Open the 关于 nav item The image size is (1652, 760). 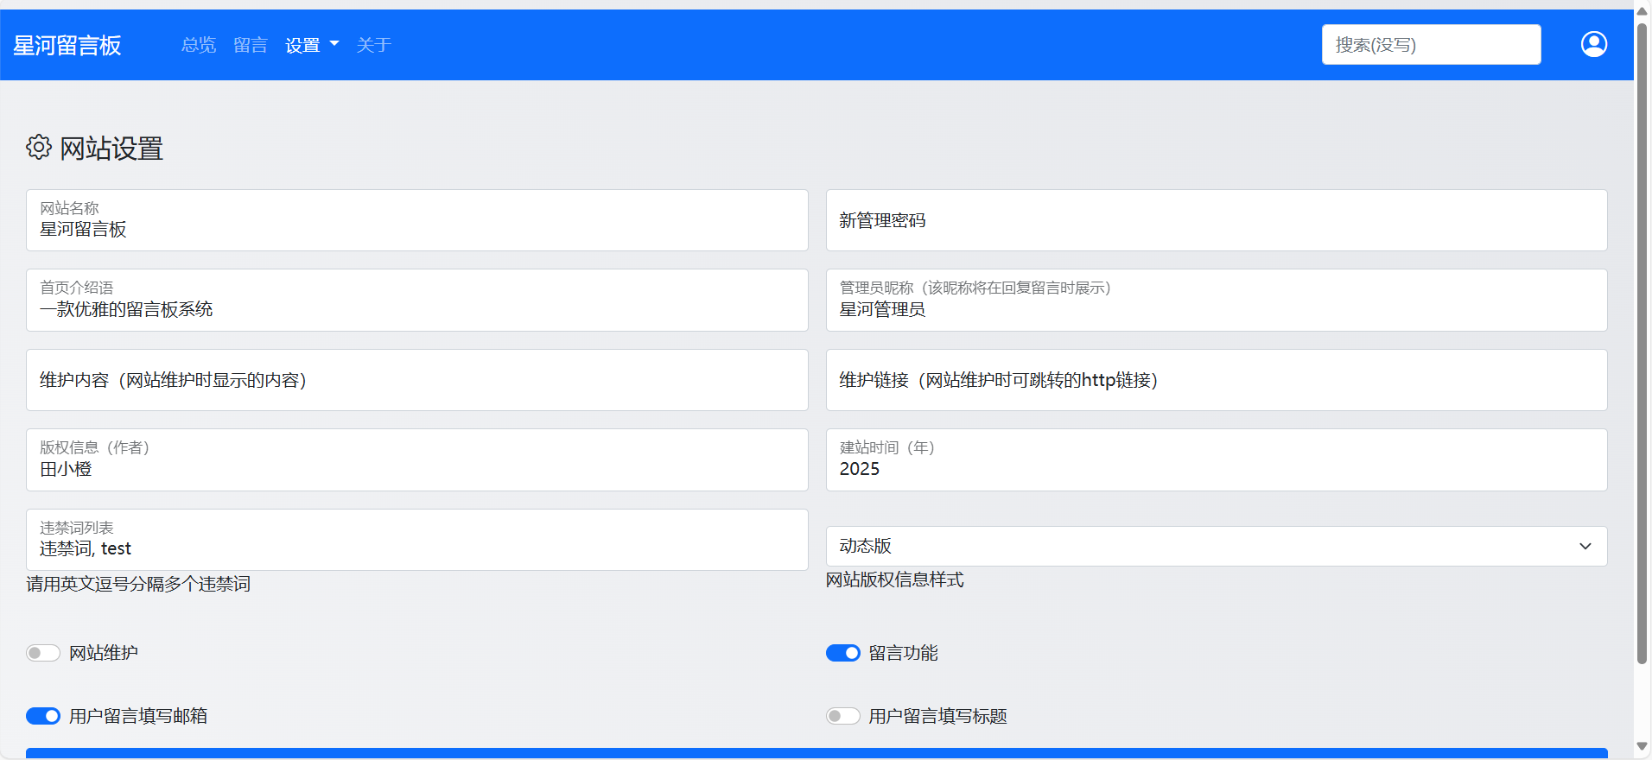point(374,45)
